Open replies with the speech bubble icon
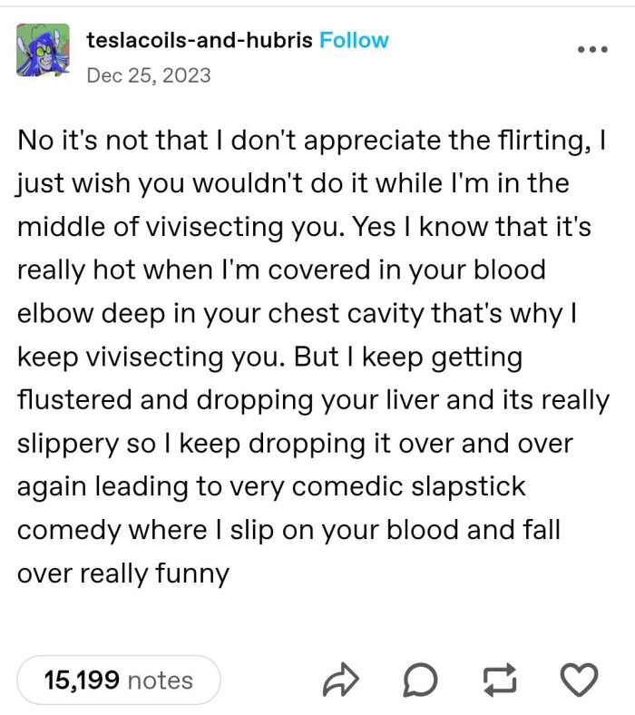The image size is (635, 715). click(419, 681)
